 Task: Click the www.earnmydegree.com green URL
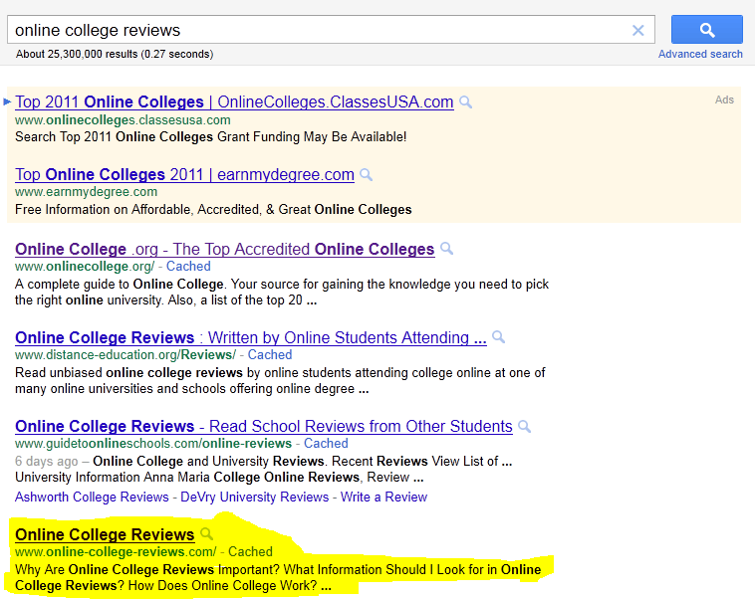click(87, 191)
